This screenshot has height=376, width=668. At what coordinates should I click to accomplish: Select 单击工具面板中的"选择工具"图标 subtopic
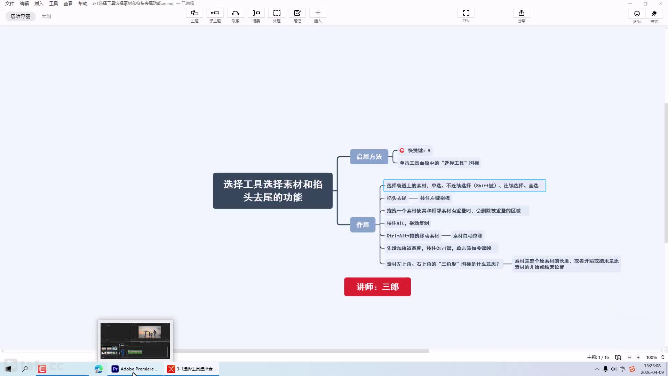tap(439, 163)
